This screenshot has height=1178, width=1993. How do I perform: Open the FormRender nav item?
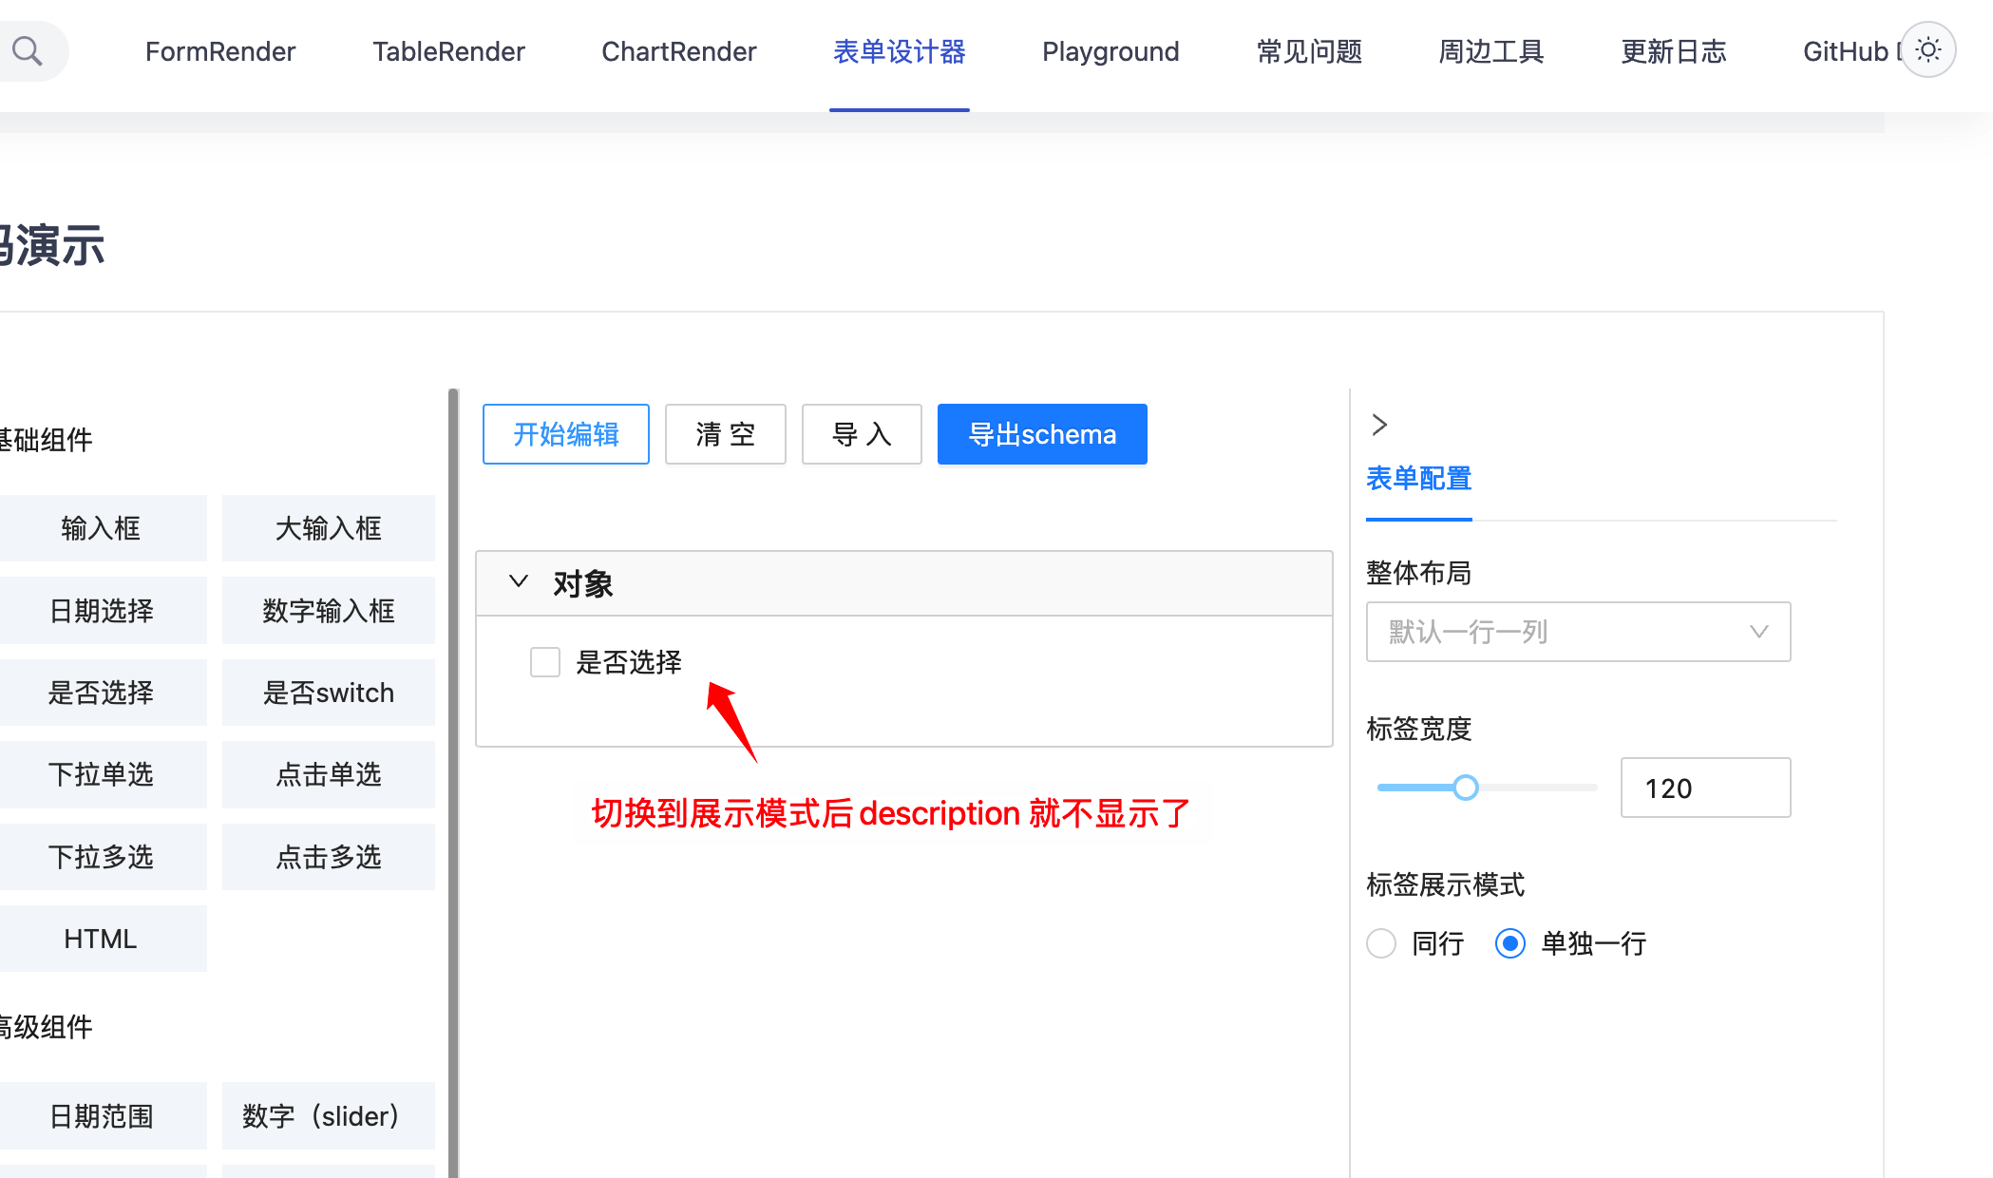[x=220, y=51]
